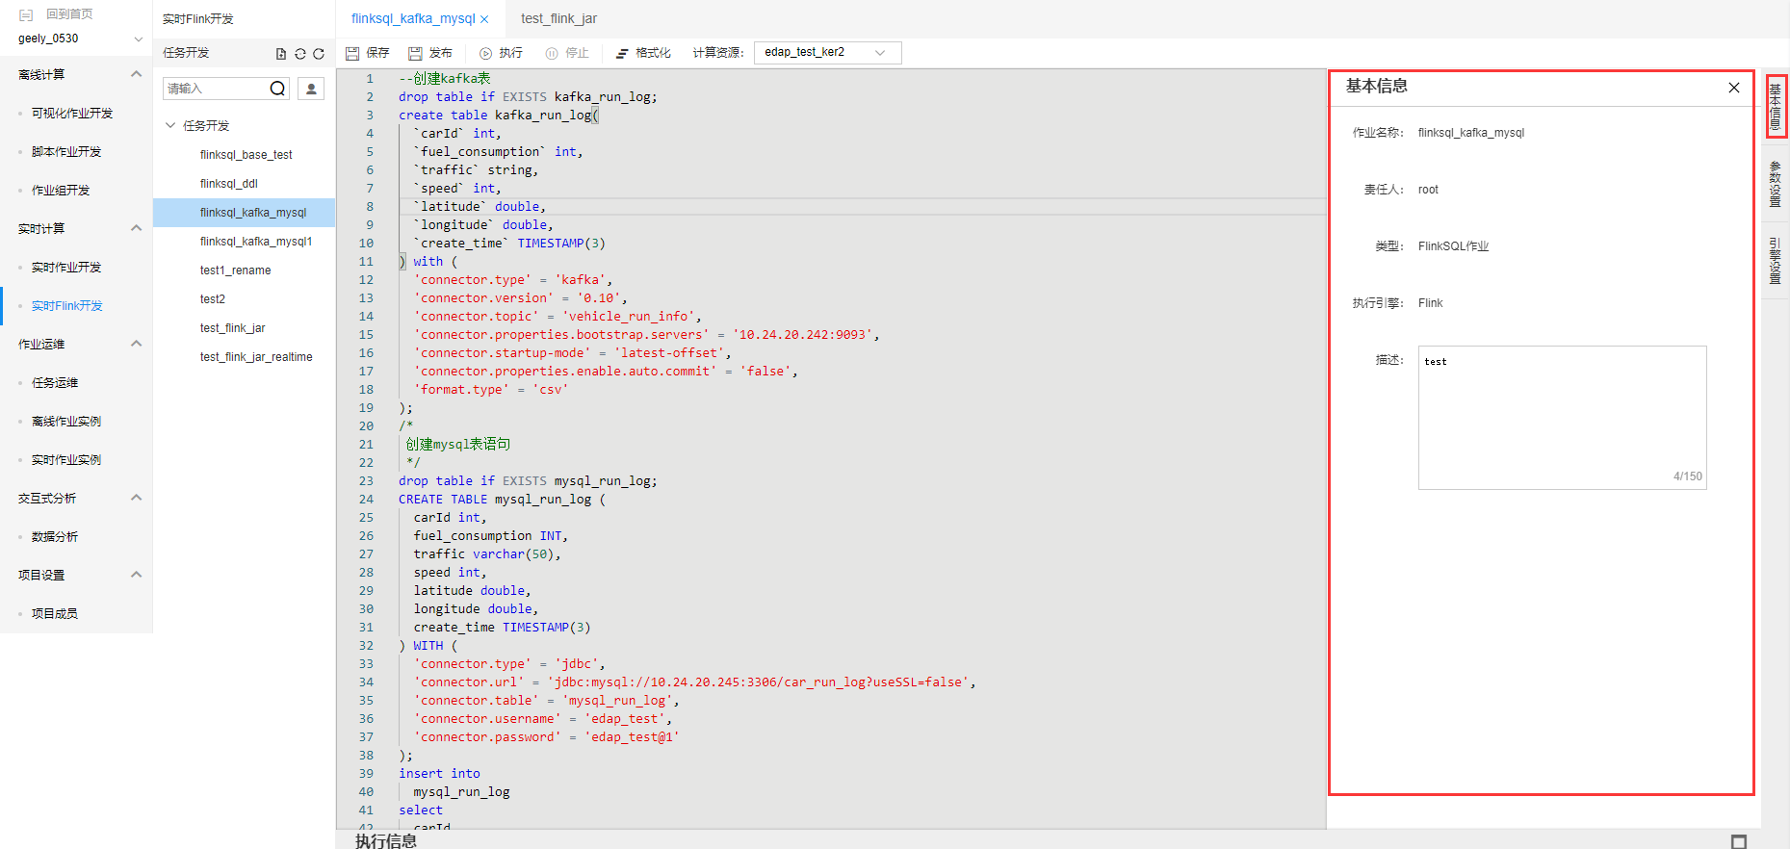Open 可视化作业开发 in sidebar

(72, 114)
